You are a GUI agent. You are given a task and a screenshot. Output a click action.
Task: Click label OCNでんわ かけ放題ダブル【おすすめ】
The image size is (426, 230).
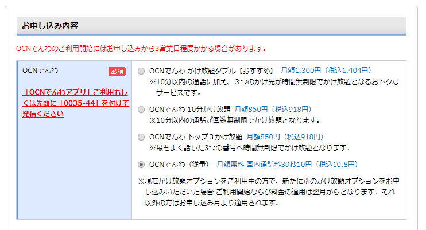point(212,71)
